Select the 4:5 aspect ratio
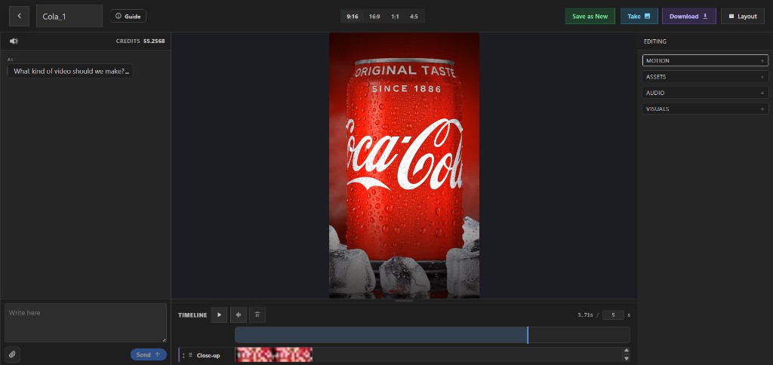 (414, 17)
